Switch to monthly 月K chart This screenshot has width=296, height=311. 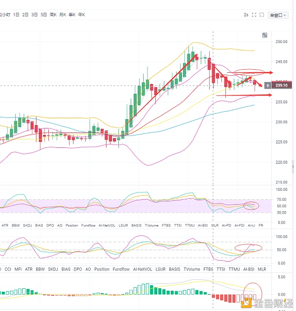(x=63, y=15)
